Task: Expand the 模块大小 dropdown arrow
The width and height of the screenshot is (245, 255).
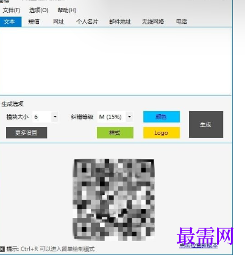Action: (x=55, y=117)
